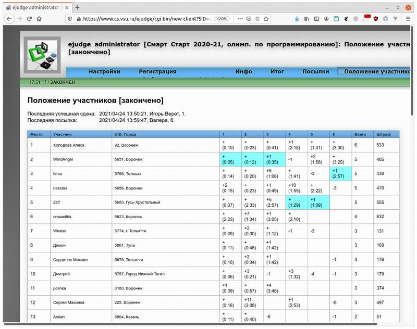This screenshot has width=417, height=329.
Task: Open the Итог navigation link
Action: (x=277, y=71)
